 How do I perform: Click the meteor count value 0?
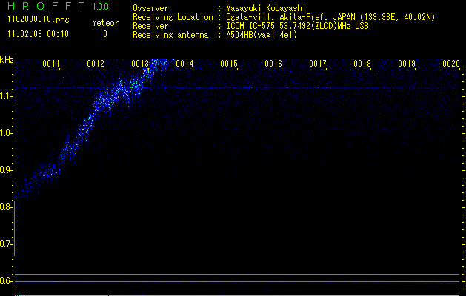click(x=105, y=34)
